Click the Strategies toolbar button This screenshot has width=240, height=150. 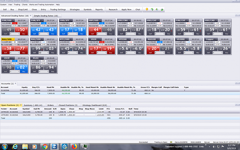point(75,10)
